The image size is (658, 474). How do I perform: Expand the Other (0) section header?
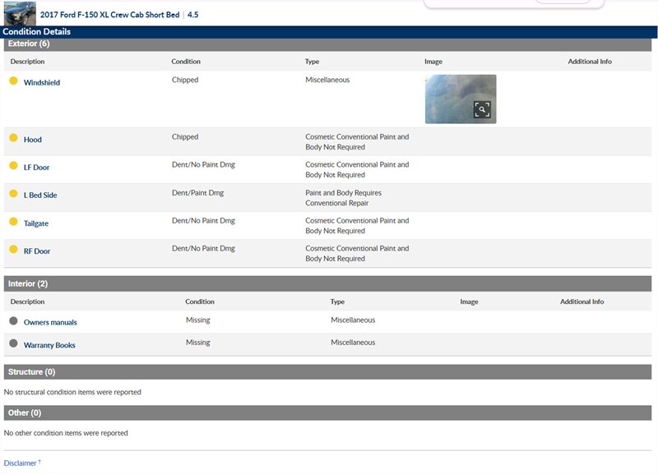tap(327, 413)
